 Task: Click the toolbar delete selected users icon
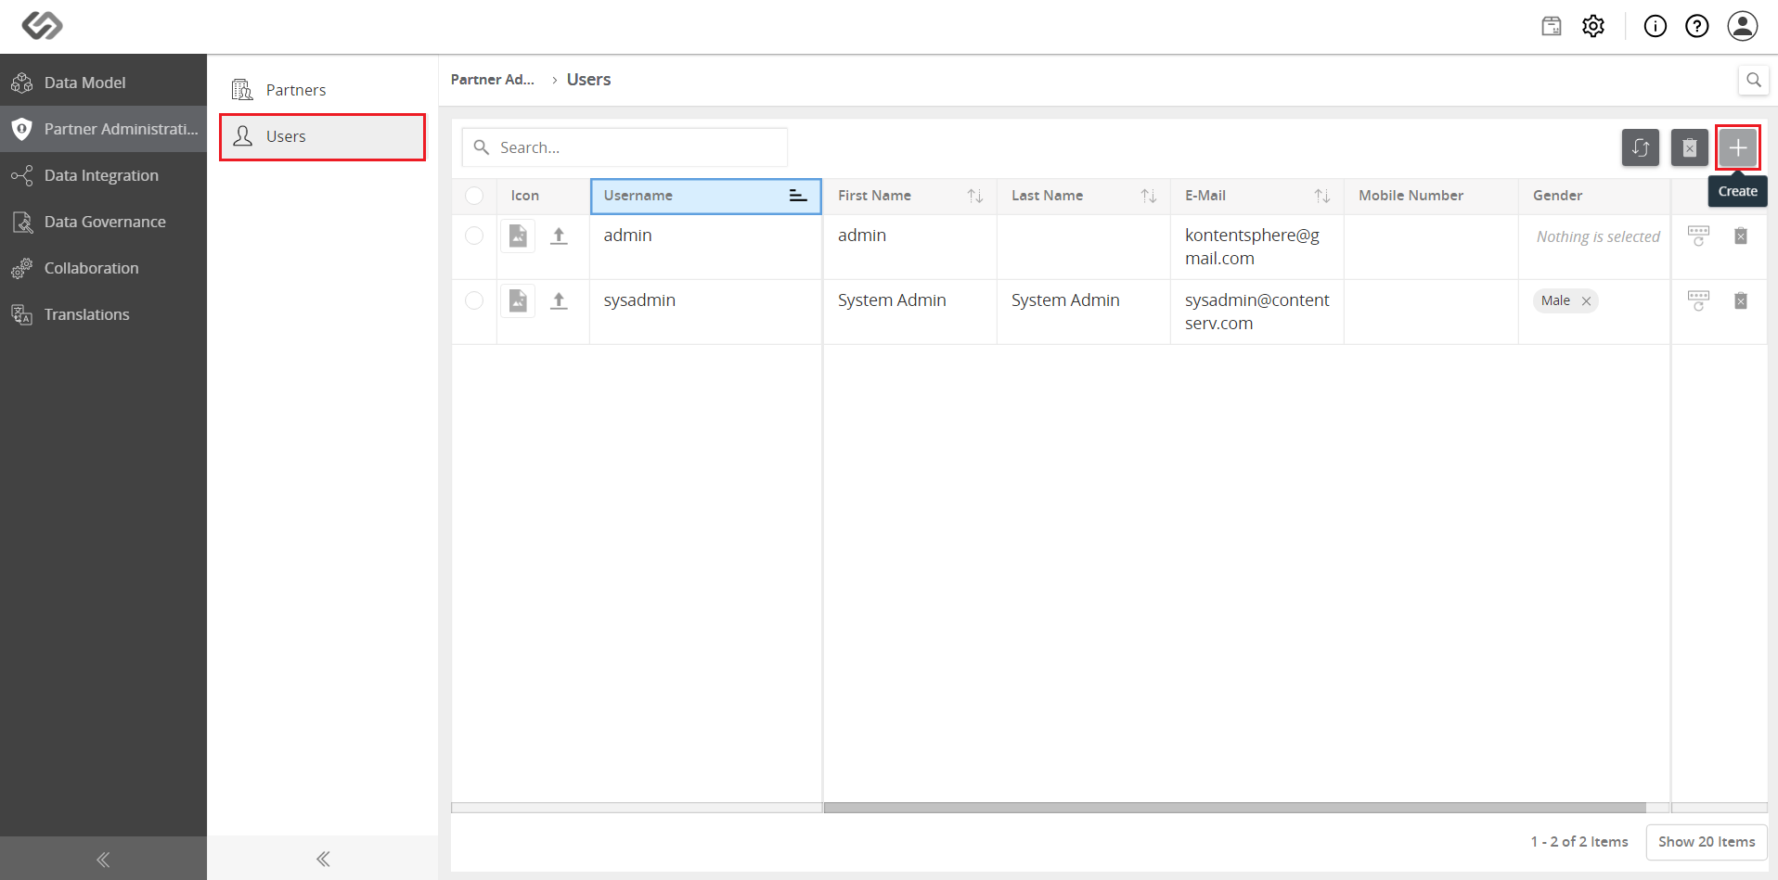[x=1690, y=147]
